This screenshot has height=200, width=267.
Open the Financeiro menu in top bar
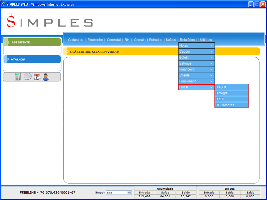pyautogui.click(x=95, y=40)
